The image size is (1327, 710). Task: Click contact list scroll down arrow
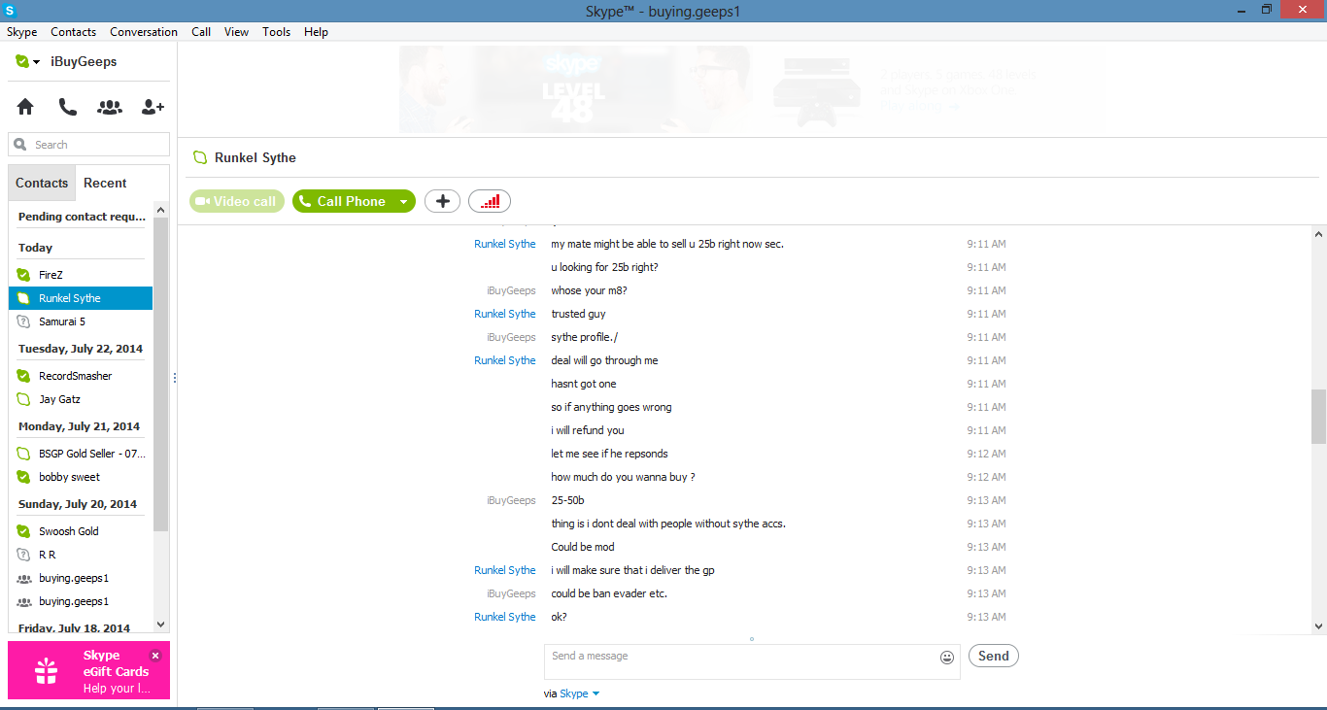click(x=161, y=625)
